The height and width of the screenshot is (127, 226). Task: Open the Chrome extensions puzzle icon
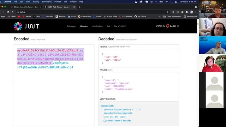click(x=187, y=12)
